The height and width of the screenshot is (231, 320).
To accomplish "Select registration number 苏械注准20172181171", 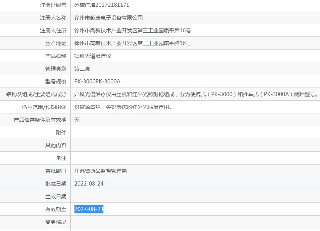I will [x=102, y=5].
